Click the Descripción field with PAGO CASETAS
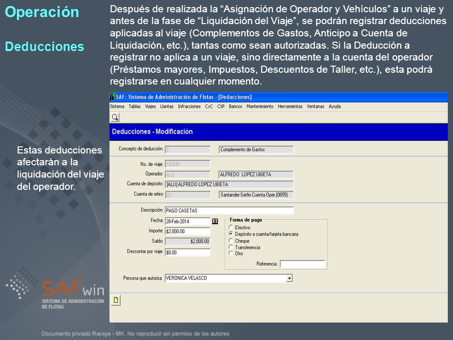453x340 pixels. coord(229,211)
